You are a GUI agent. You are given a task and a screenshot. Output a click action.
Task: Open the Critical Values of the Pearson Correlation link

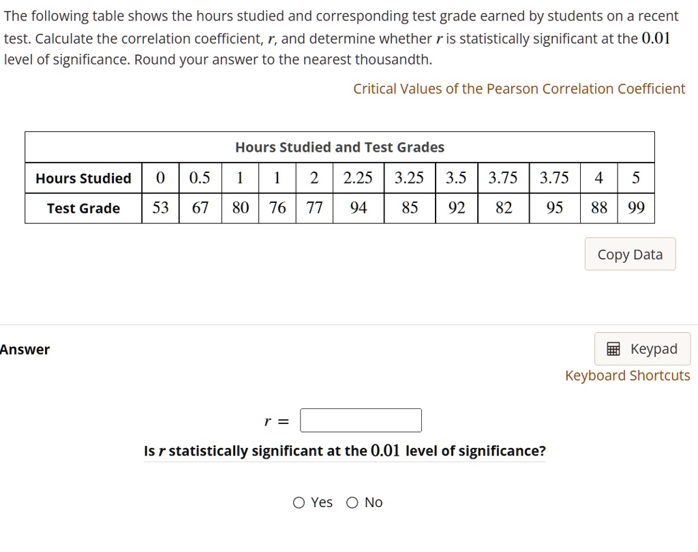tap(519, 88)
